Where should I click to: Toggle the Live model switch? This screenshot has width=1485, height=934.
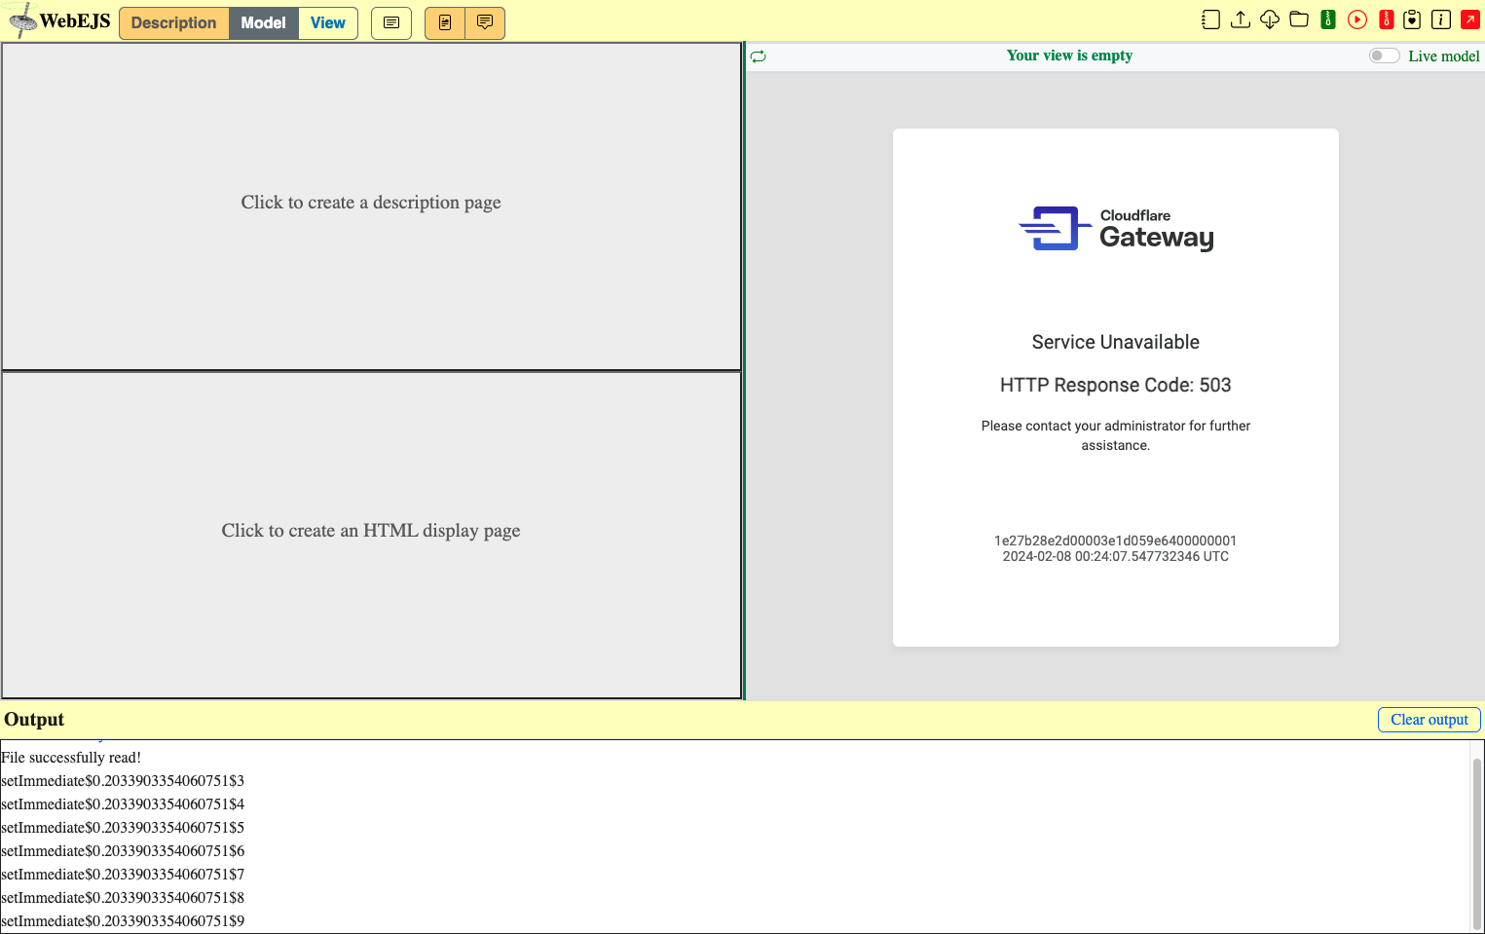tap(1384, 56)
